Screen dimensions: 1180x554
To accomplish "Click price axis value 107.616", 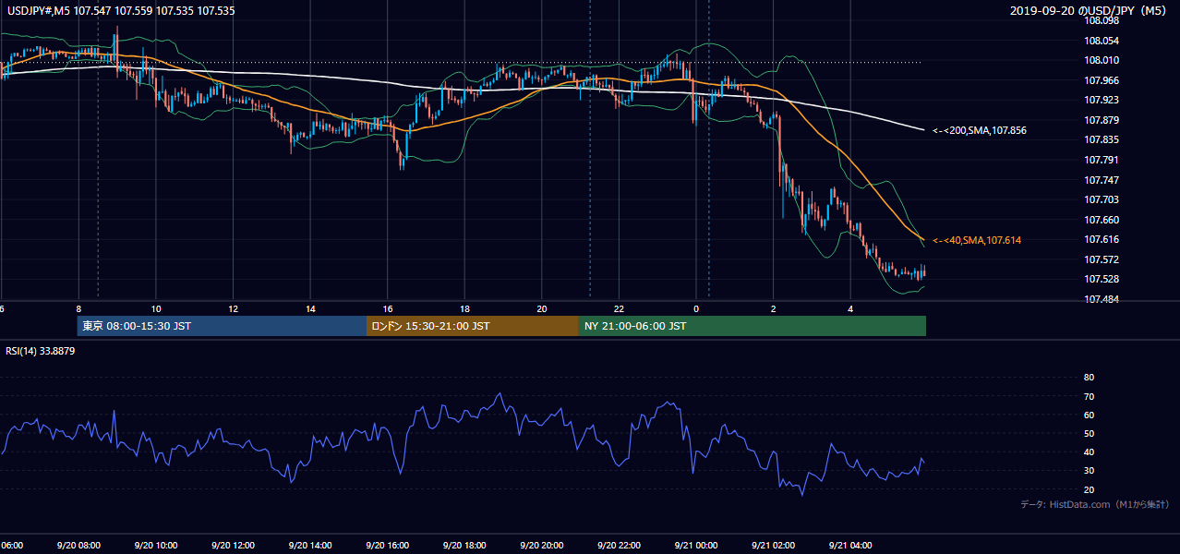I will (x=1102, y=240).
